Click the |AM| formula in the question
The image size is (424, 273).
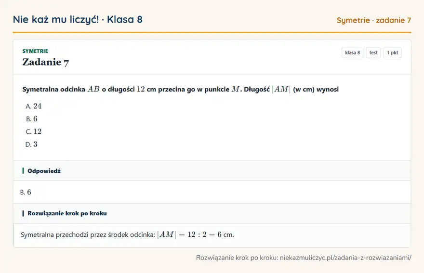point(281,89)
